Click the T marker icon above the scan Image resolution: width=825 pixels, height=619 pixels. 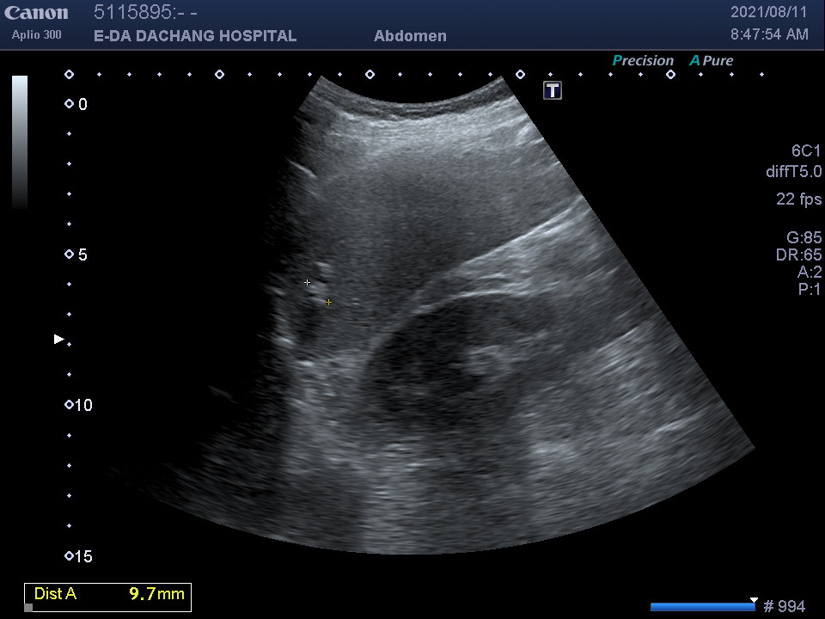tap(553, 90)
